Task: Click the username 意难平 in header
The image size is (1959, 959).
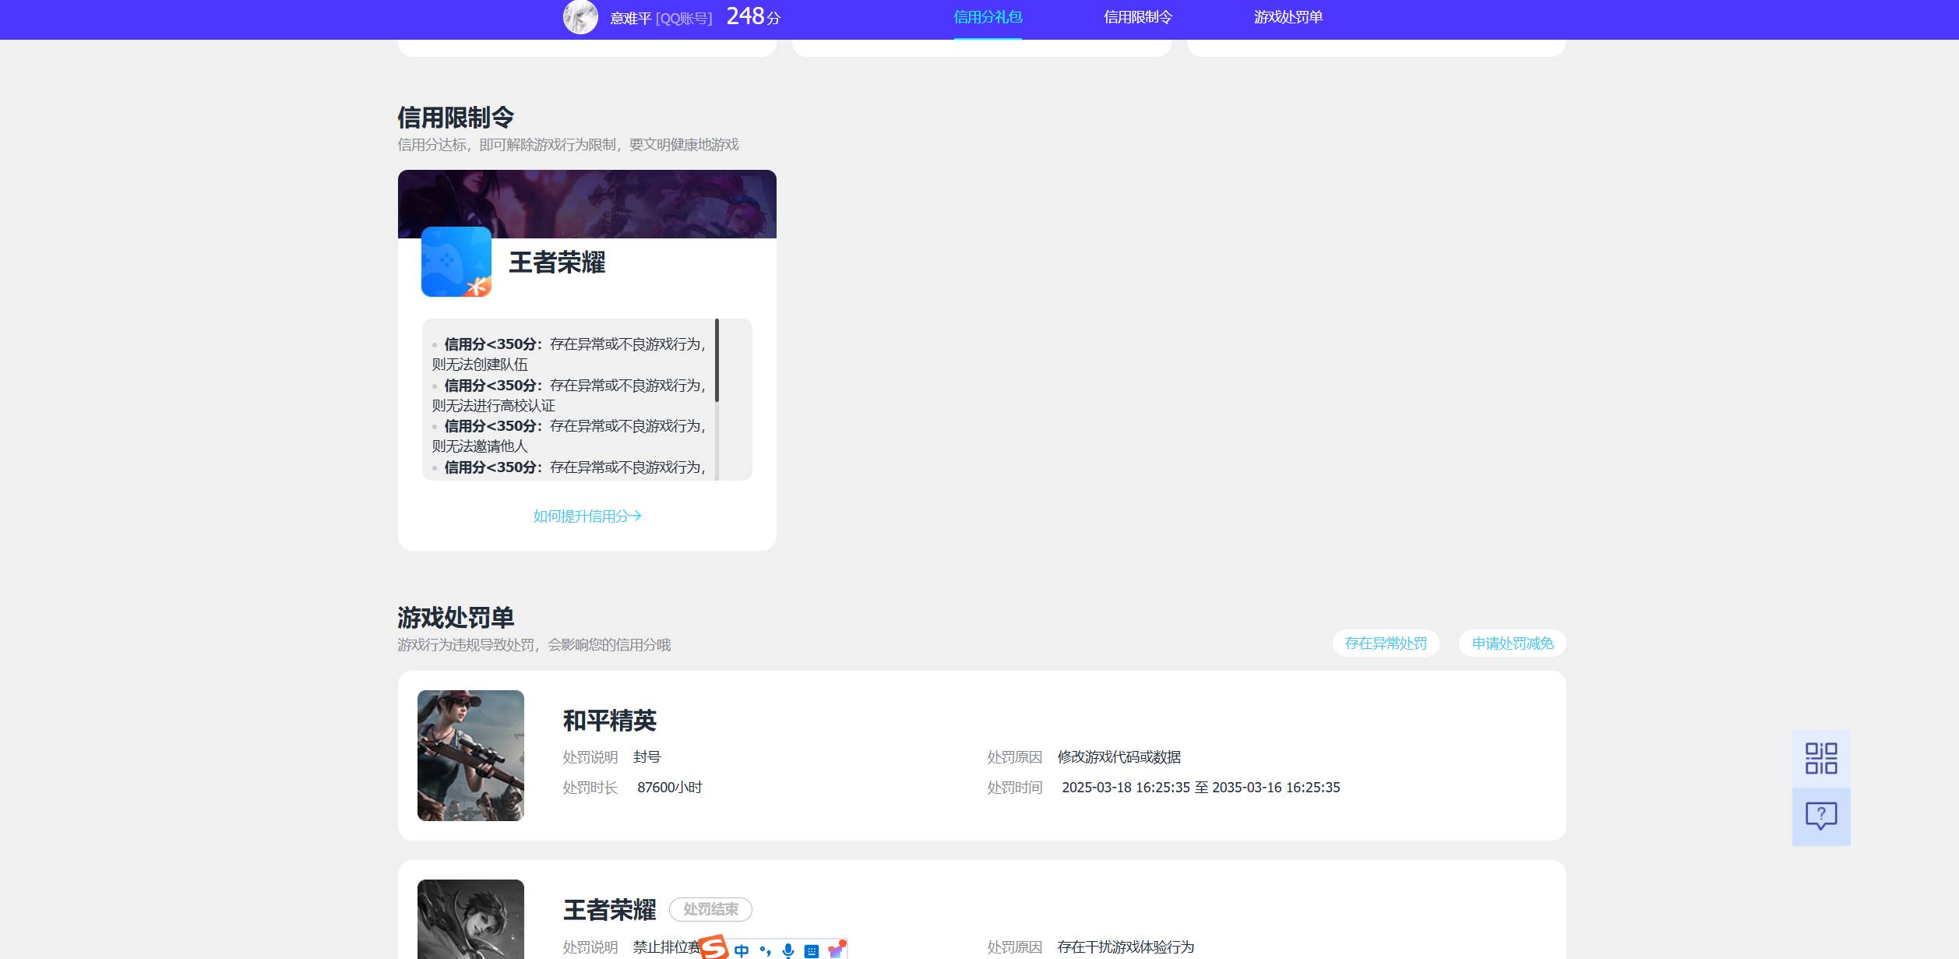Action: pos(630,18)
